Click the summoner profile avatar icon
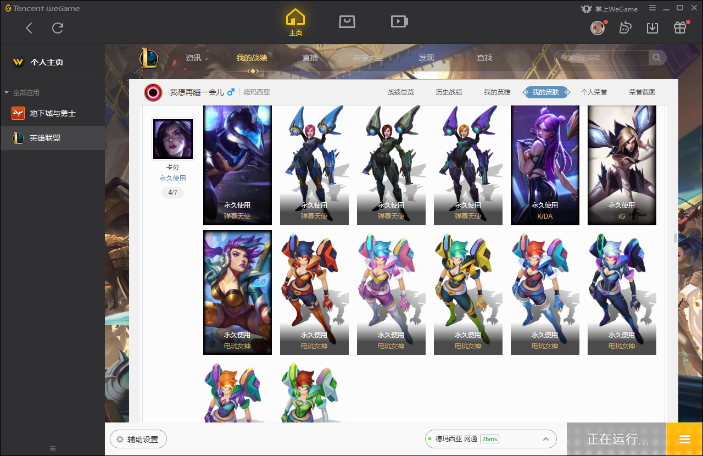The width and height of the screenshot is (703, 456). [153, 92]
